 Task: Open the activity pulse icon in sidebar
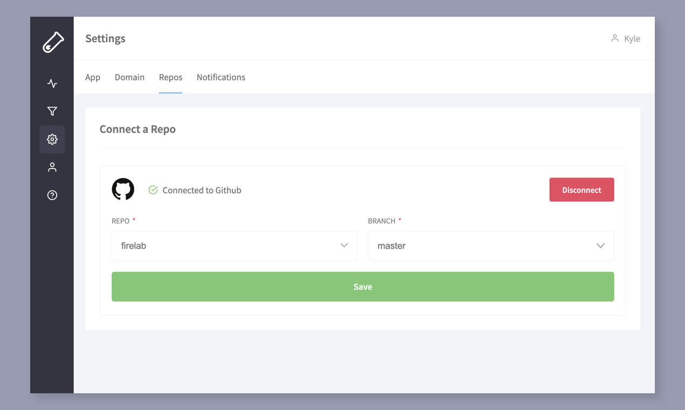click(52, 84)
